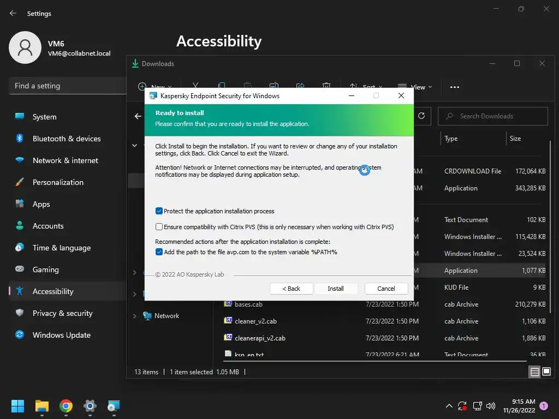Switch to Details view layout icon
The image size is (559, 419).
click(x=535, y=372)
